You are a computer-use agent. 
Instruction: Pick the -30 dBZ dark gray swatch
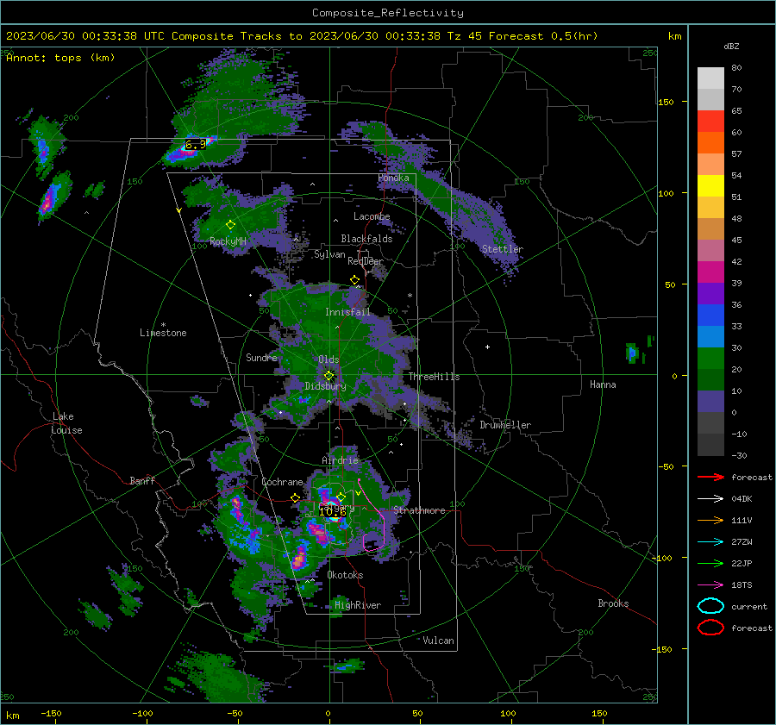(x=710, y=445)
